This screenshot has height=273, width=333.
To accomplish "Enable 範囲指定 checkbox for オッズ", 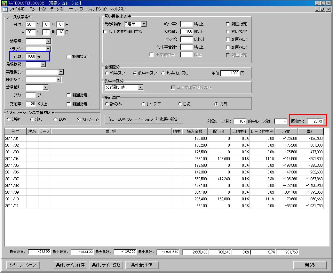I will tap(228, 39).
